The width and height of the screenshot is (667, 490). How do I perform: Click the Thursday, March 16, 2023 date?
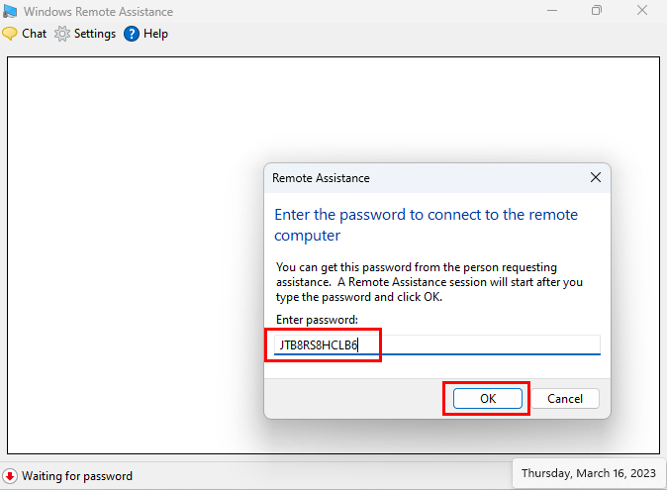(x=588, y=473)
